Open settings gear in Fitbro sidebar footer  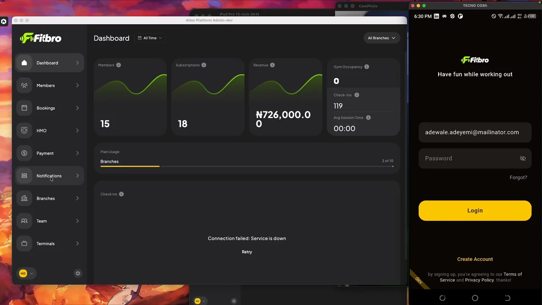(x=78, y=274)
